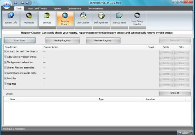Screen dimensions: 195x135
Task: Open the Services tool
Action: (47, 19)
